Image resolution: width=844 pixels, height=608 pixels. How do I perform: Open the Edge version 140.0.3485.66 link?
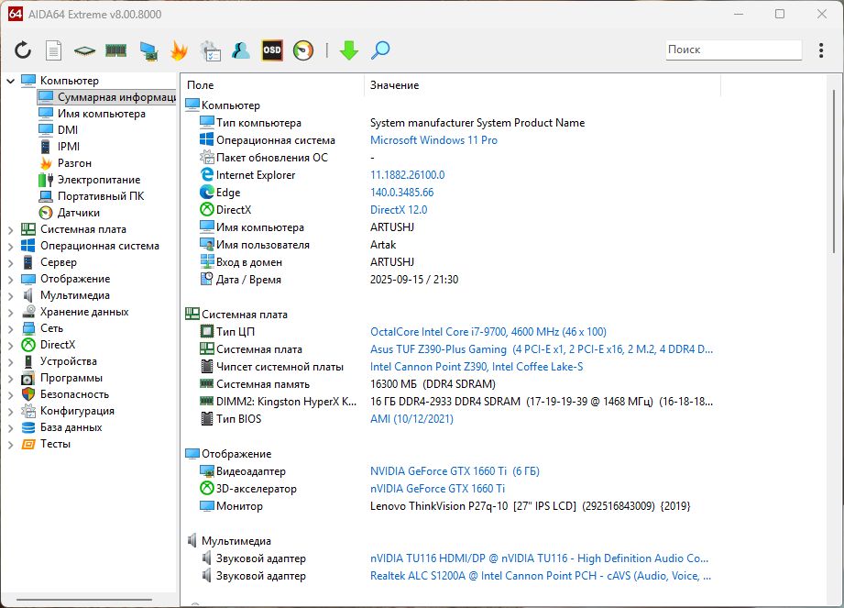pos(401,193)
